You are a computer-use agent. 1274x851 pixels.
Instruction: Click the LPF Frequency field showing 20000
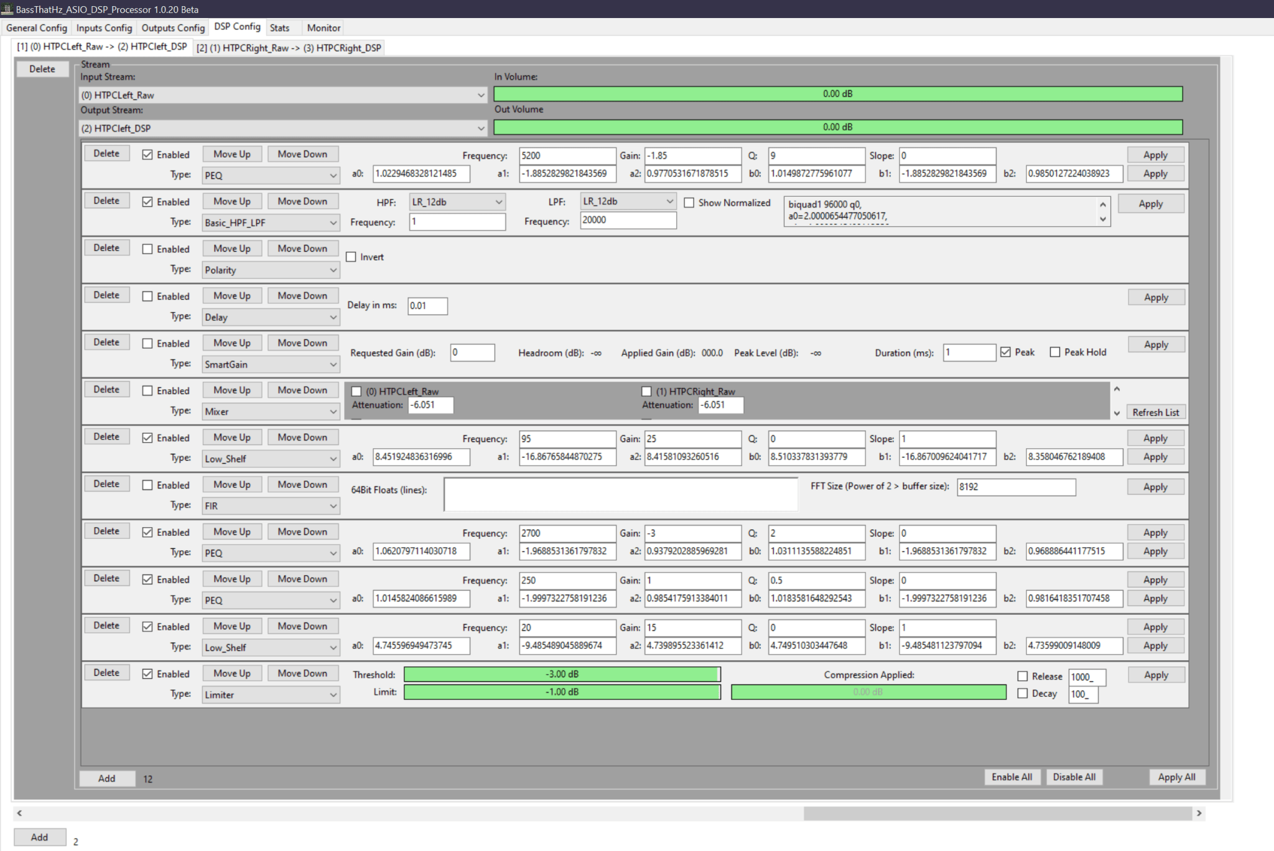click(x=628, y=220)
